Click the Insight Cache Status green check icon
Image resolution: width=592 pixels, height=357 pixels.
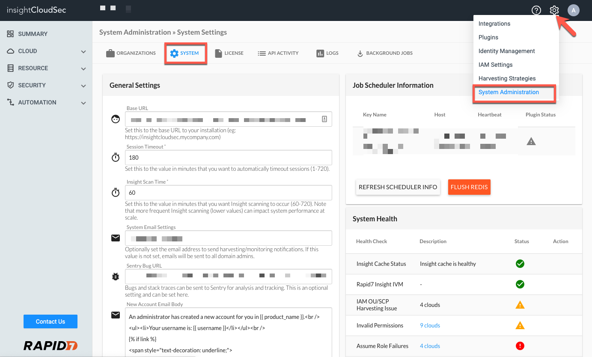click(520, 264)
